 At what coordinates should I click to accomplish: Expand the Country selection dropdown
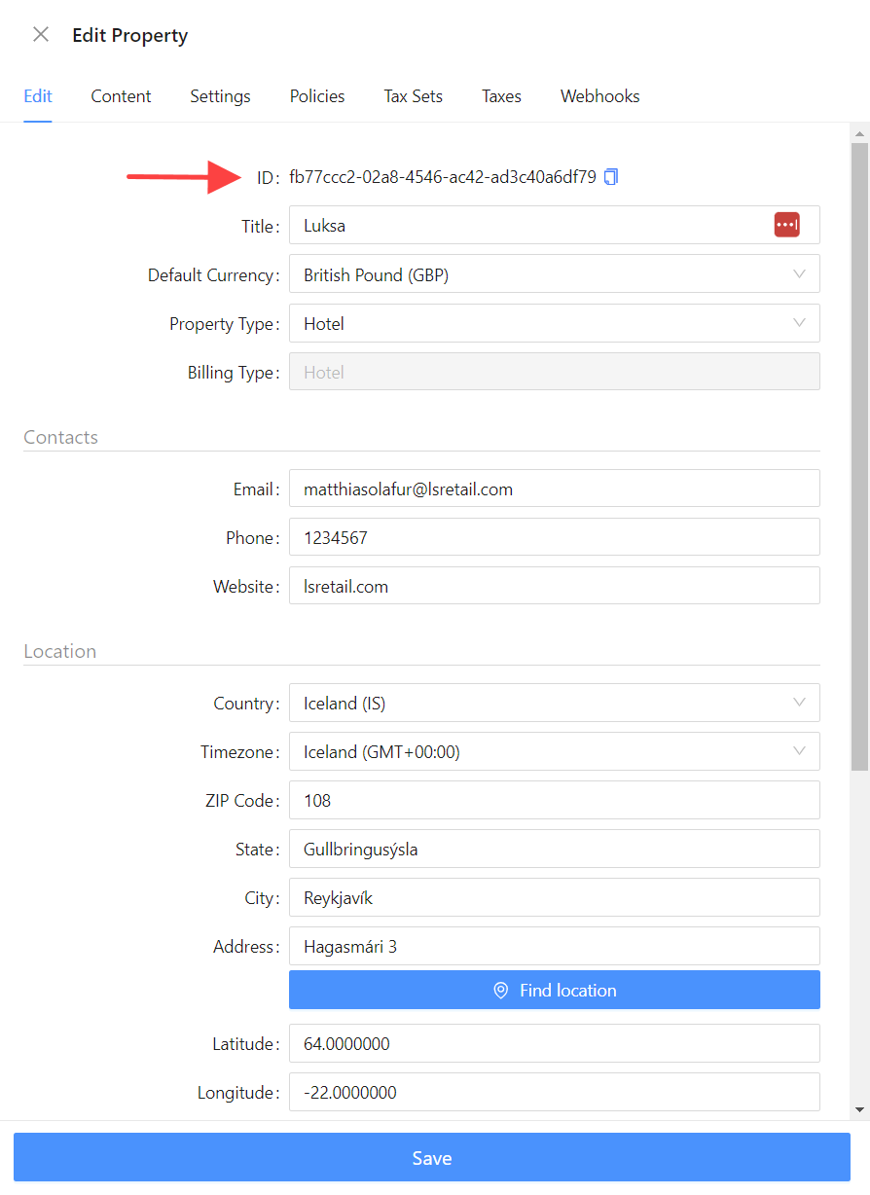click(799, 703)
